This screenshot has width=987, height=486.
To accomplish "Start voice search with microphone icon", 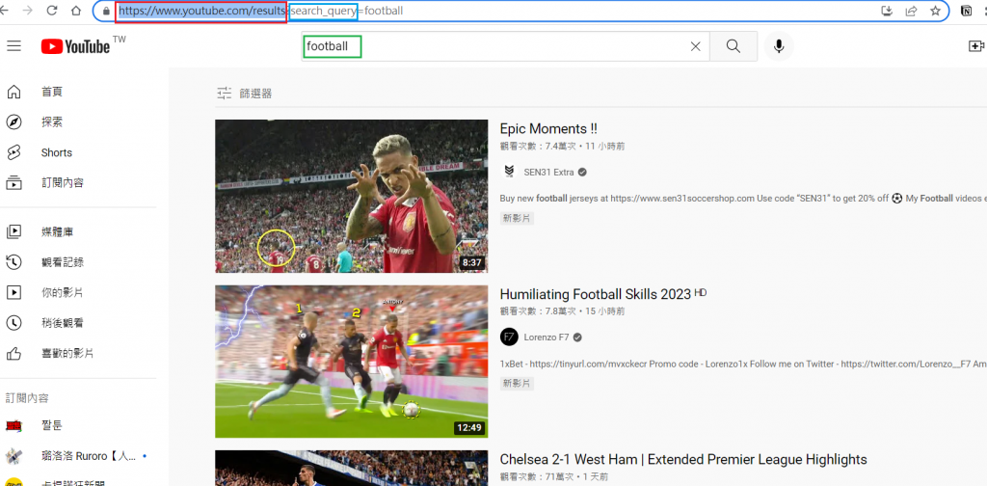I will [x=779, y=46].
